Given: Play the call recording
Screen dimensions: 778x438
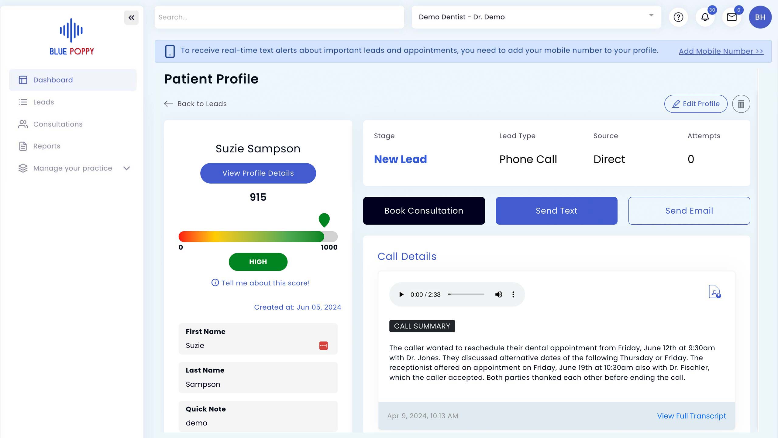Looking at the screenshot, I should coord(401,294).
